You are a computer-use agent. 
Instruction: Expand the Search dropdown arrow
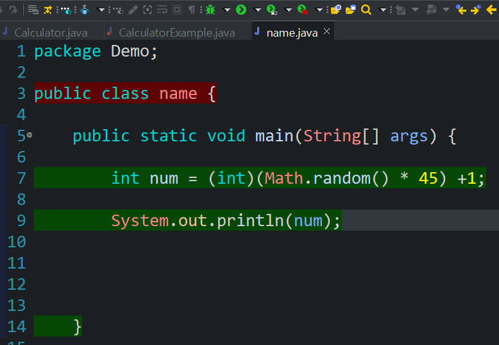(x=382, y=10)
